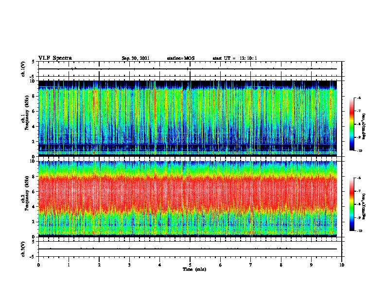Click the "ch.3(V)" waveform axis label
The height and width of the screenshot is (297, 385).
(23, 249)
